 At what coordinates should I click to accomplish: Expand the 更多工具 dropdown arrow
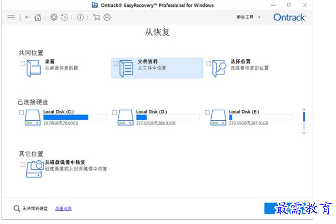coord(259,17)
